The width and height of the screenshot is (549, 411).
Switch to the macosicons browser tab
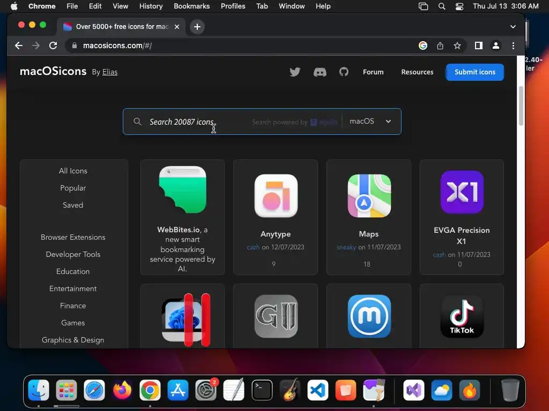(121, 27)
